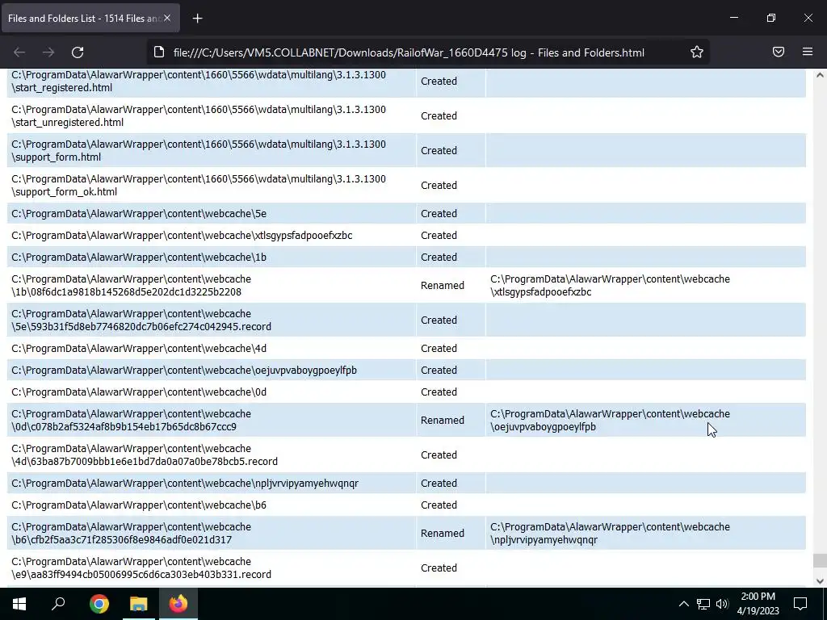Screen dimensions: 827x620
Task: Open network status tray icon
Action: click(x=703, y=604)
